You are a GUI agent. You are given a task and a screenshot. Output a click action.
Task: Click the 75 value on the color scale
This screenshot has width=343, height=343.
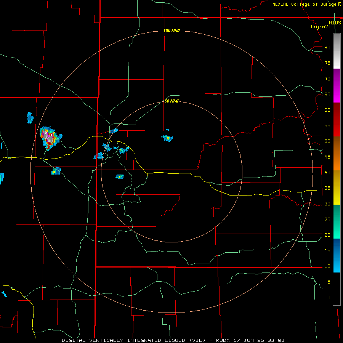(x=327, y=63)
